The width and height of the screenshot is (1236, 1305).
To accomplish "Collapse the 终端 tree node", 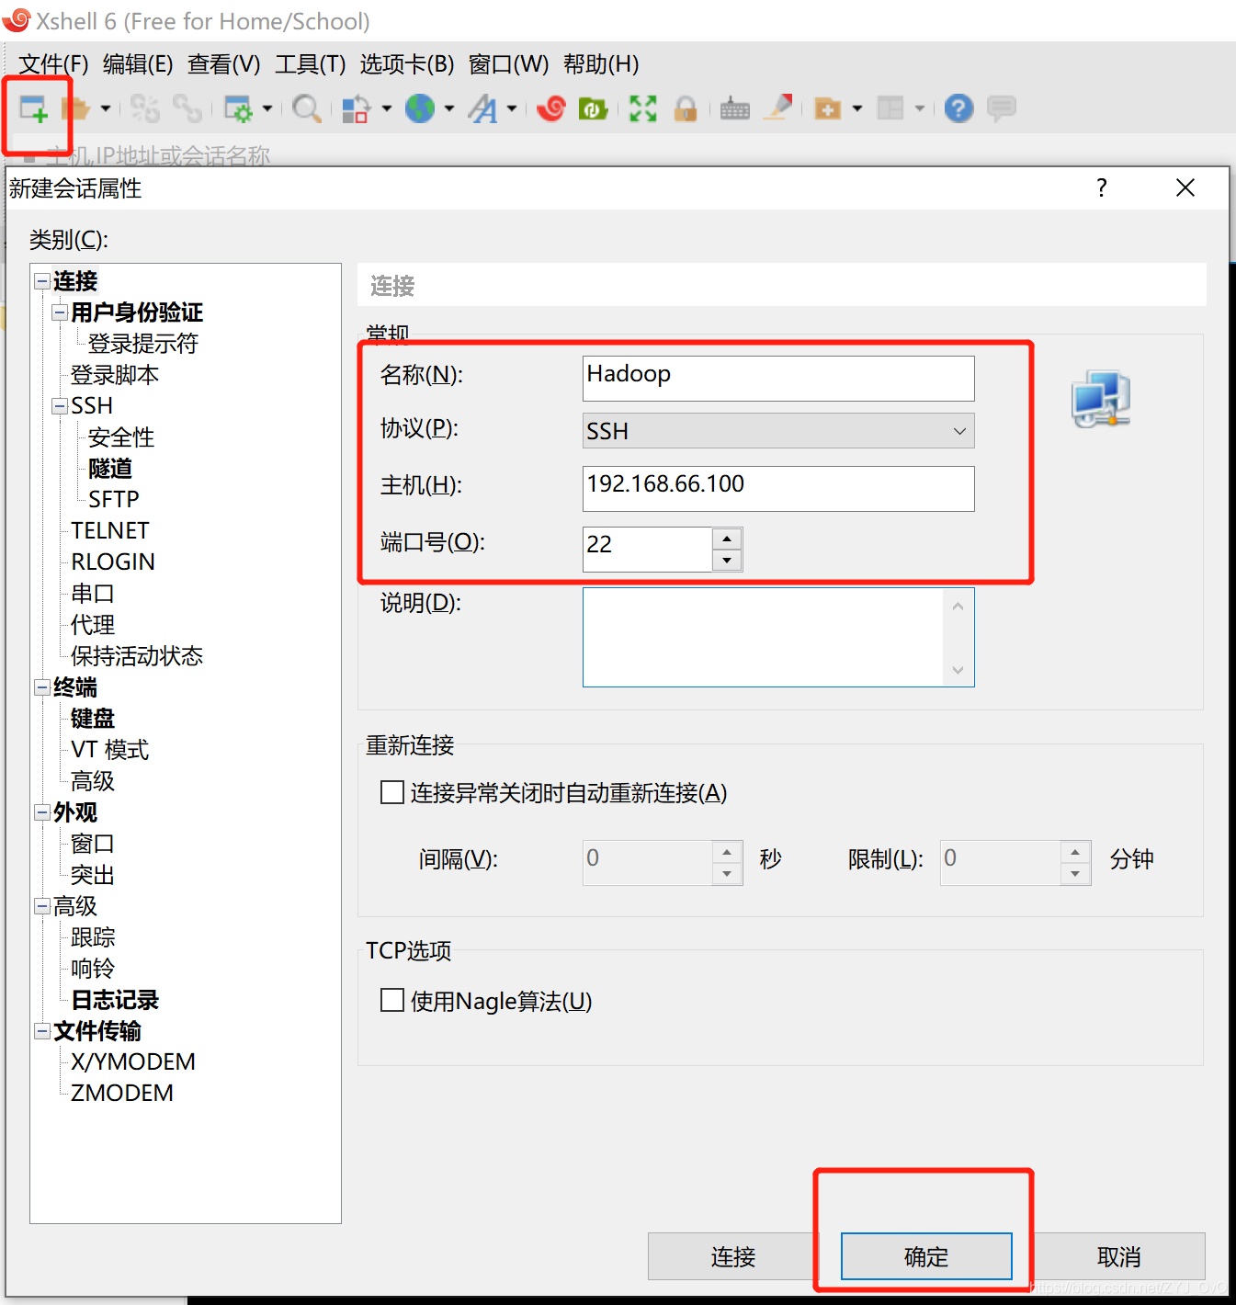I will coord(42,687).
